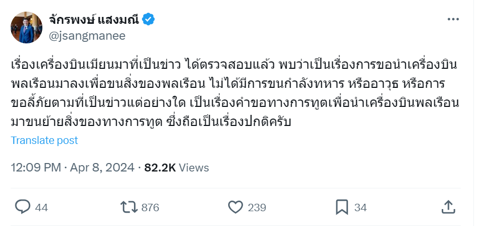Image resolution: width=493 pixels, height=226 pixels.
Task: Click the reply speech bubble icon
Action: [22, 207]
